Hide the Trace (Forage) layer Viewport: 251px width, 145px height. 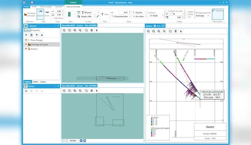click(26, 40)
